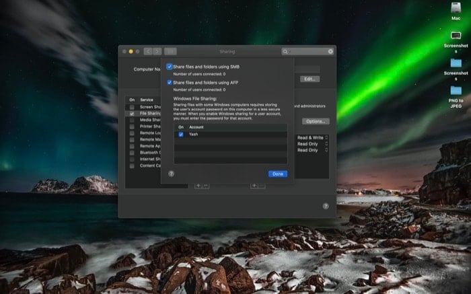
Task: Remove shared folder with the left minus button
Action: (x=206, y=186)
